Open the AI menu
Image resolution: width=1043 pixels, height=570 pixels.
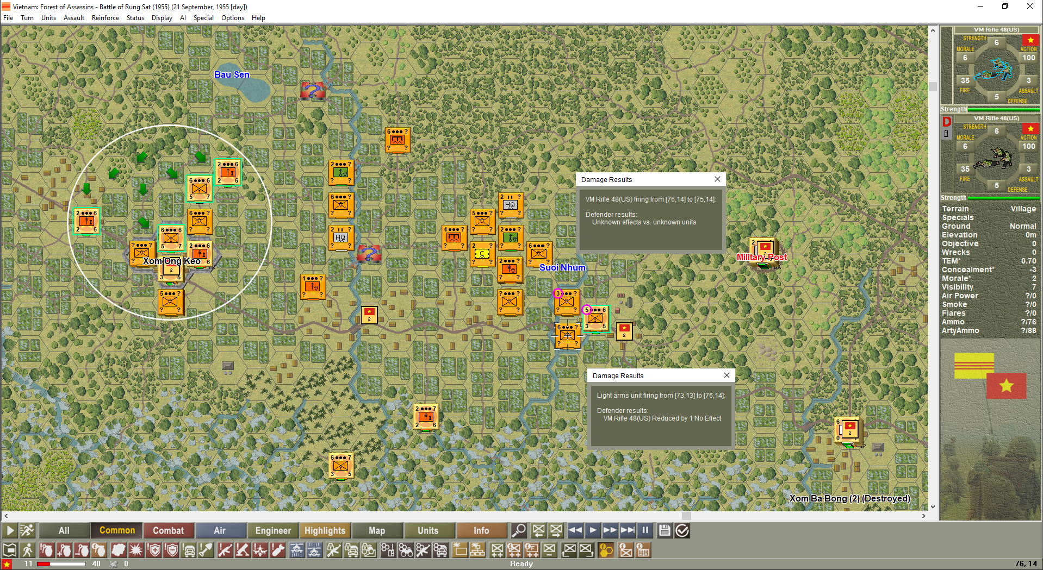pos(183,18)
